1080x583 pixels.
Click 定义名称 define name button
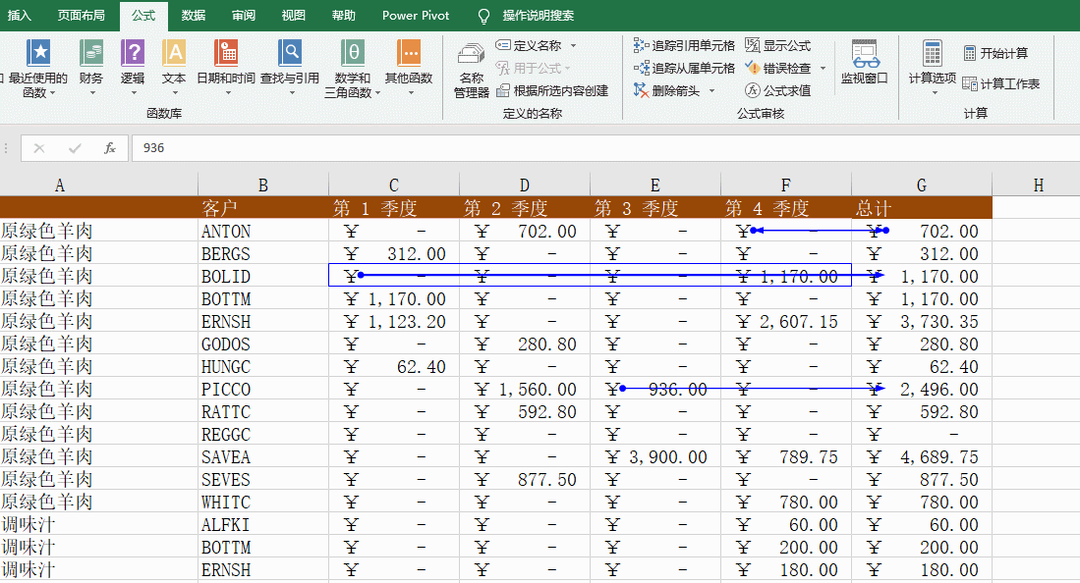pyautogui.click(x=529, y=45)
